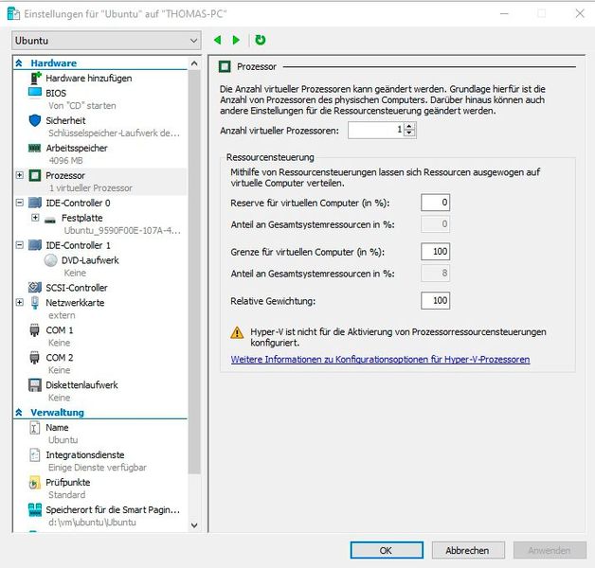Click the green refresh icon

(x=260, y=40)
